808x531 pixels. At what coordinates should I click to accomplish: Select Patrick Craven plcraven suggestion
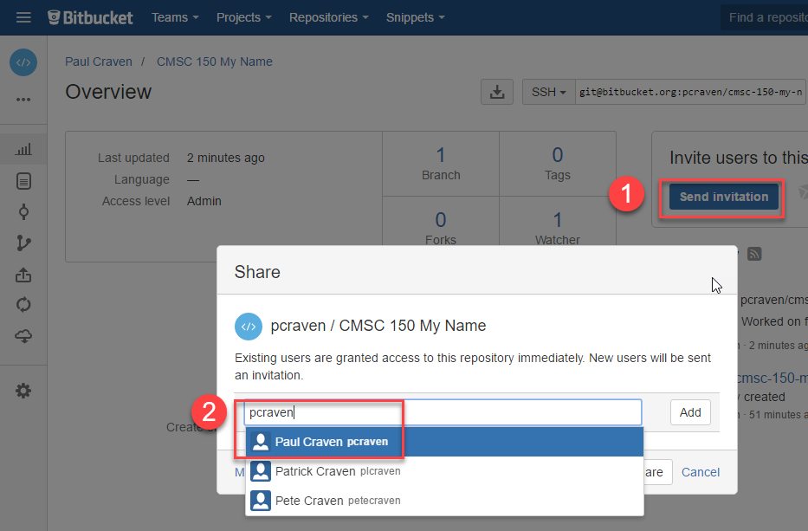pyautogui.click(x=445, y=471)
